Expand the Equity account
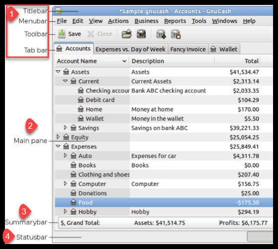Screen dimensions: 278x249 pyautogui.click(x=58, y=137)
